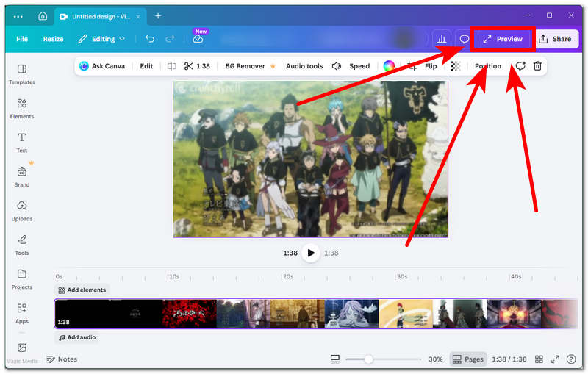
Task: Open the Resize menu
Action: (53, 39)
